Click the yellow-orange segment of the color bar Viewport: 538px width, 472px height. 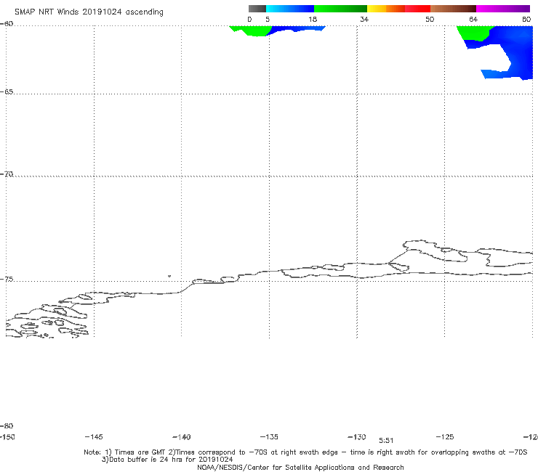[x=386, y=9]
